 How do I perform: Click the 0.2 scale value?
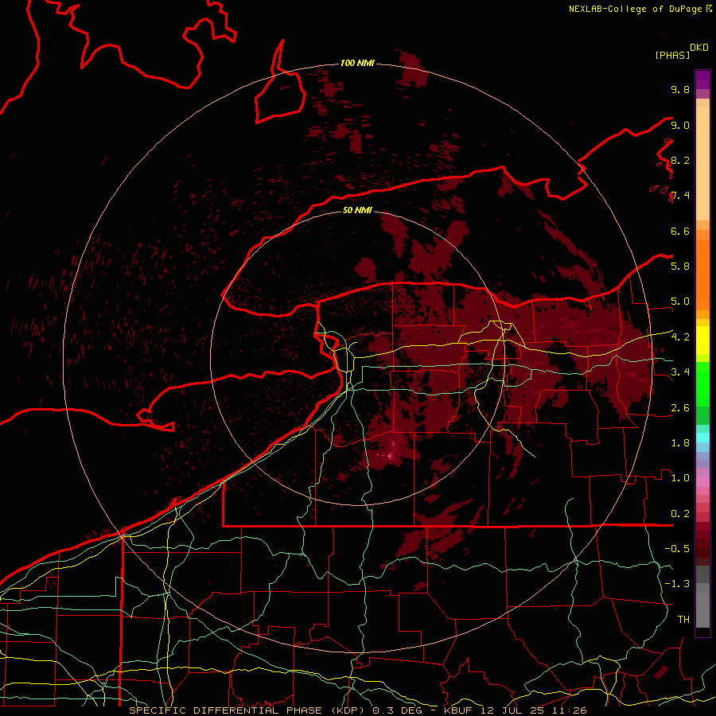pos(680,513)
